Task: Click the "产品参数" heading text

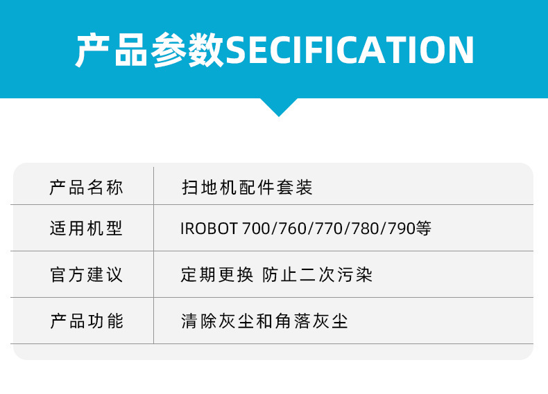Action: click(151, 49)
